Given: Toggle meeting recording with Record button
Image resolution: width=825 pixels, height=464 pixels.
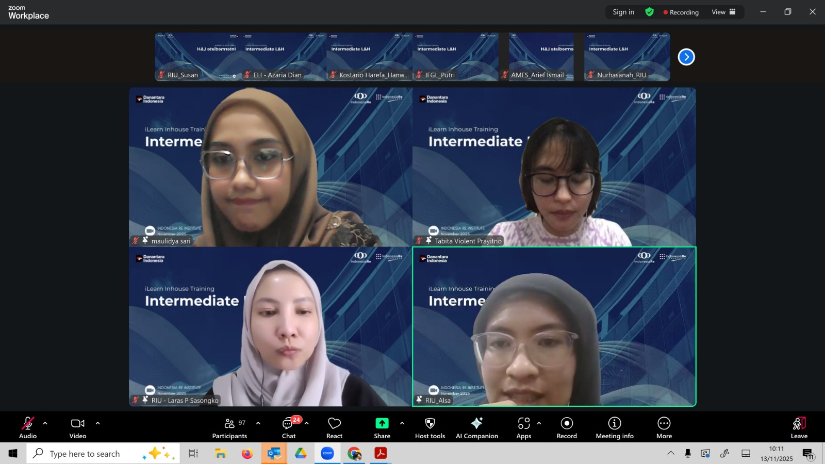Looking at the screenshot, I should [567, 428].
